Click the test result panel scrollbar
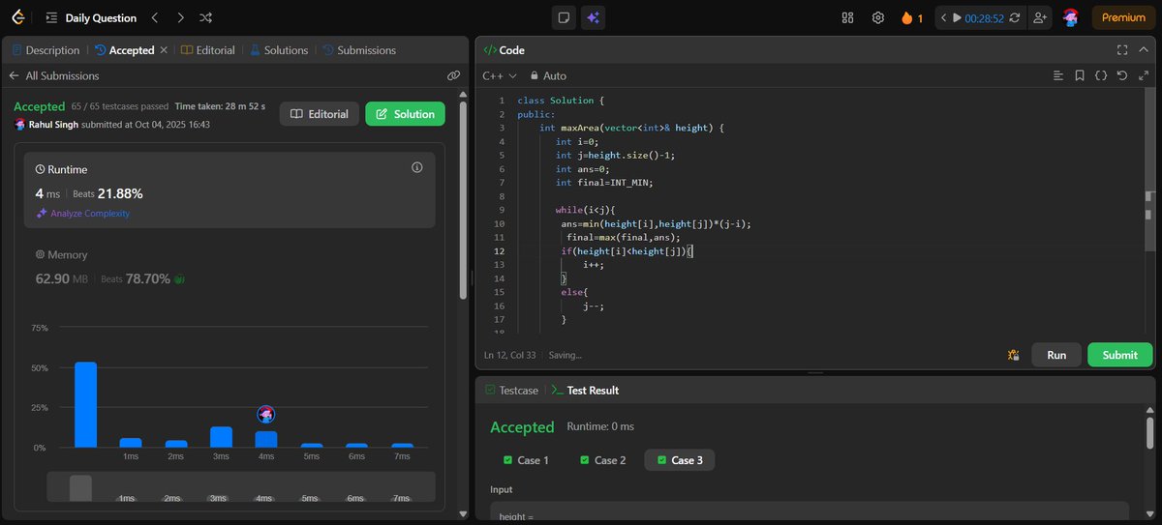Screen dimensions: 1162x525 click(1149, 433)
